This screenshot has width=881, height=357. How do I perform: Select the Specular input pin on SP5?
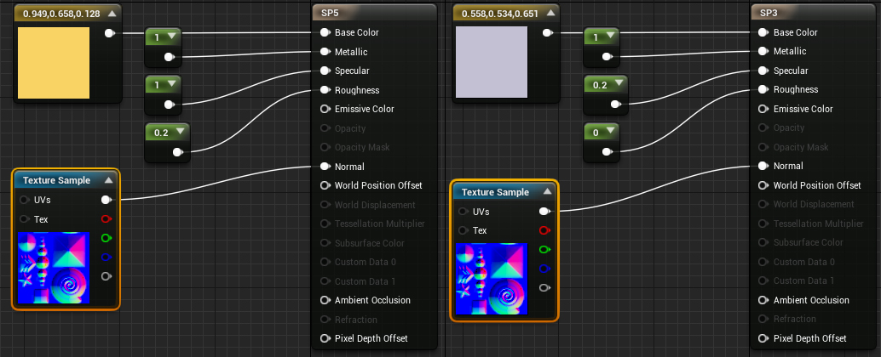coord(325,71)
